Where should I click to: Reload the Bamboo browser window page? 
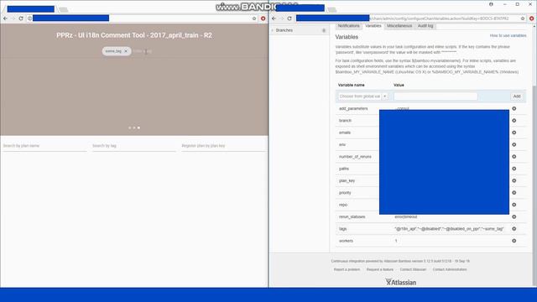(289, 18)
